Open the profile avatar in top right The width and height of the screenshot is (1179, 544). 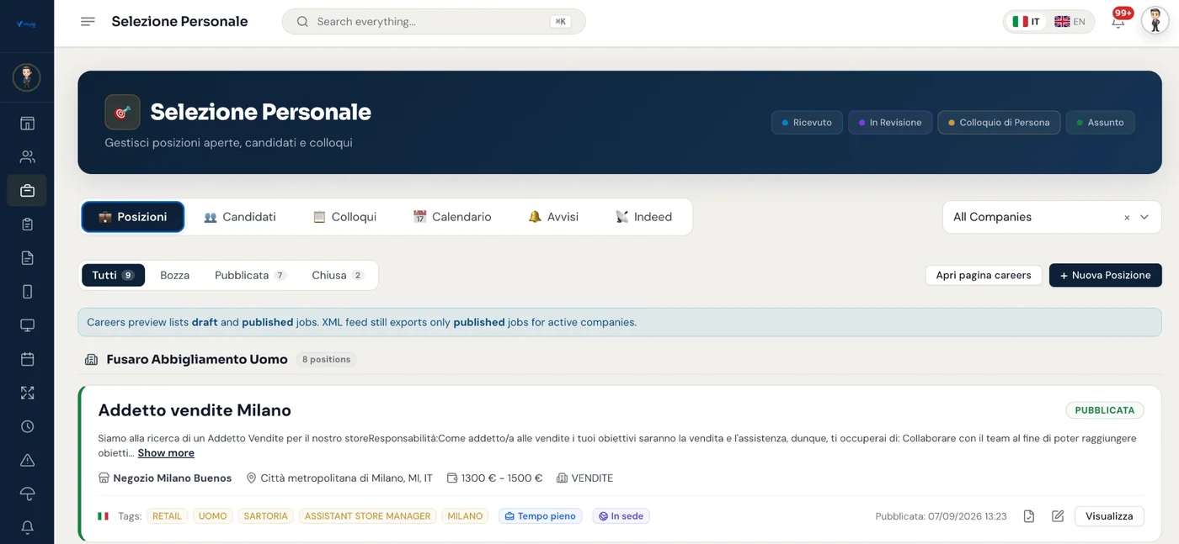[1155, 21]
